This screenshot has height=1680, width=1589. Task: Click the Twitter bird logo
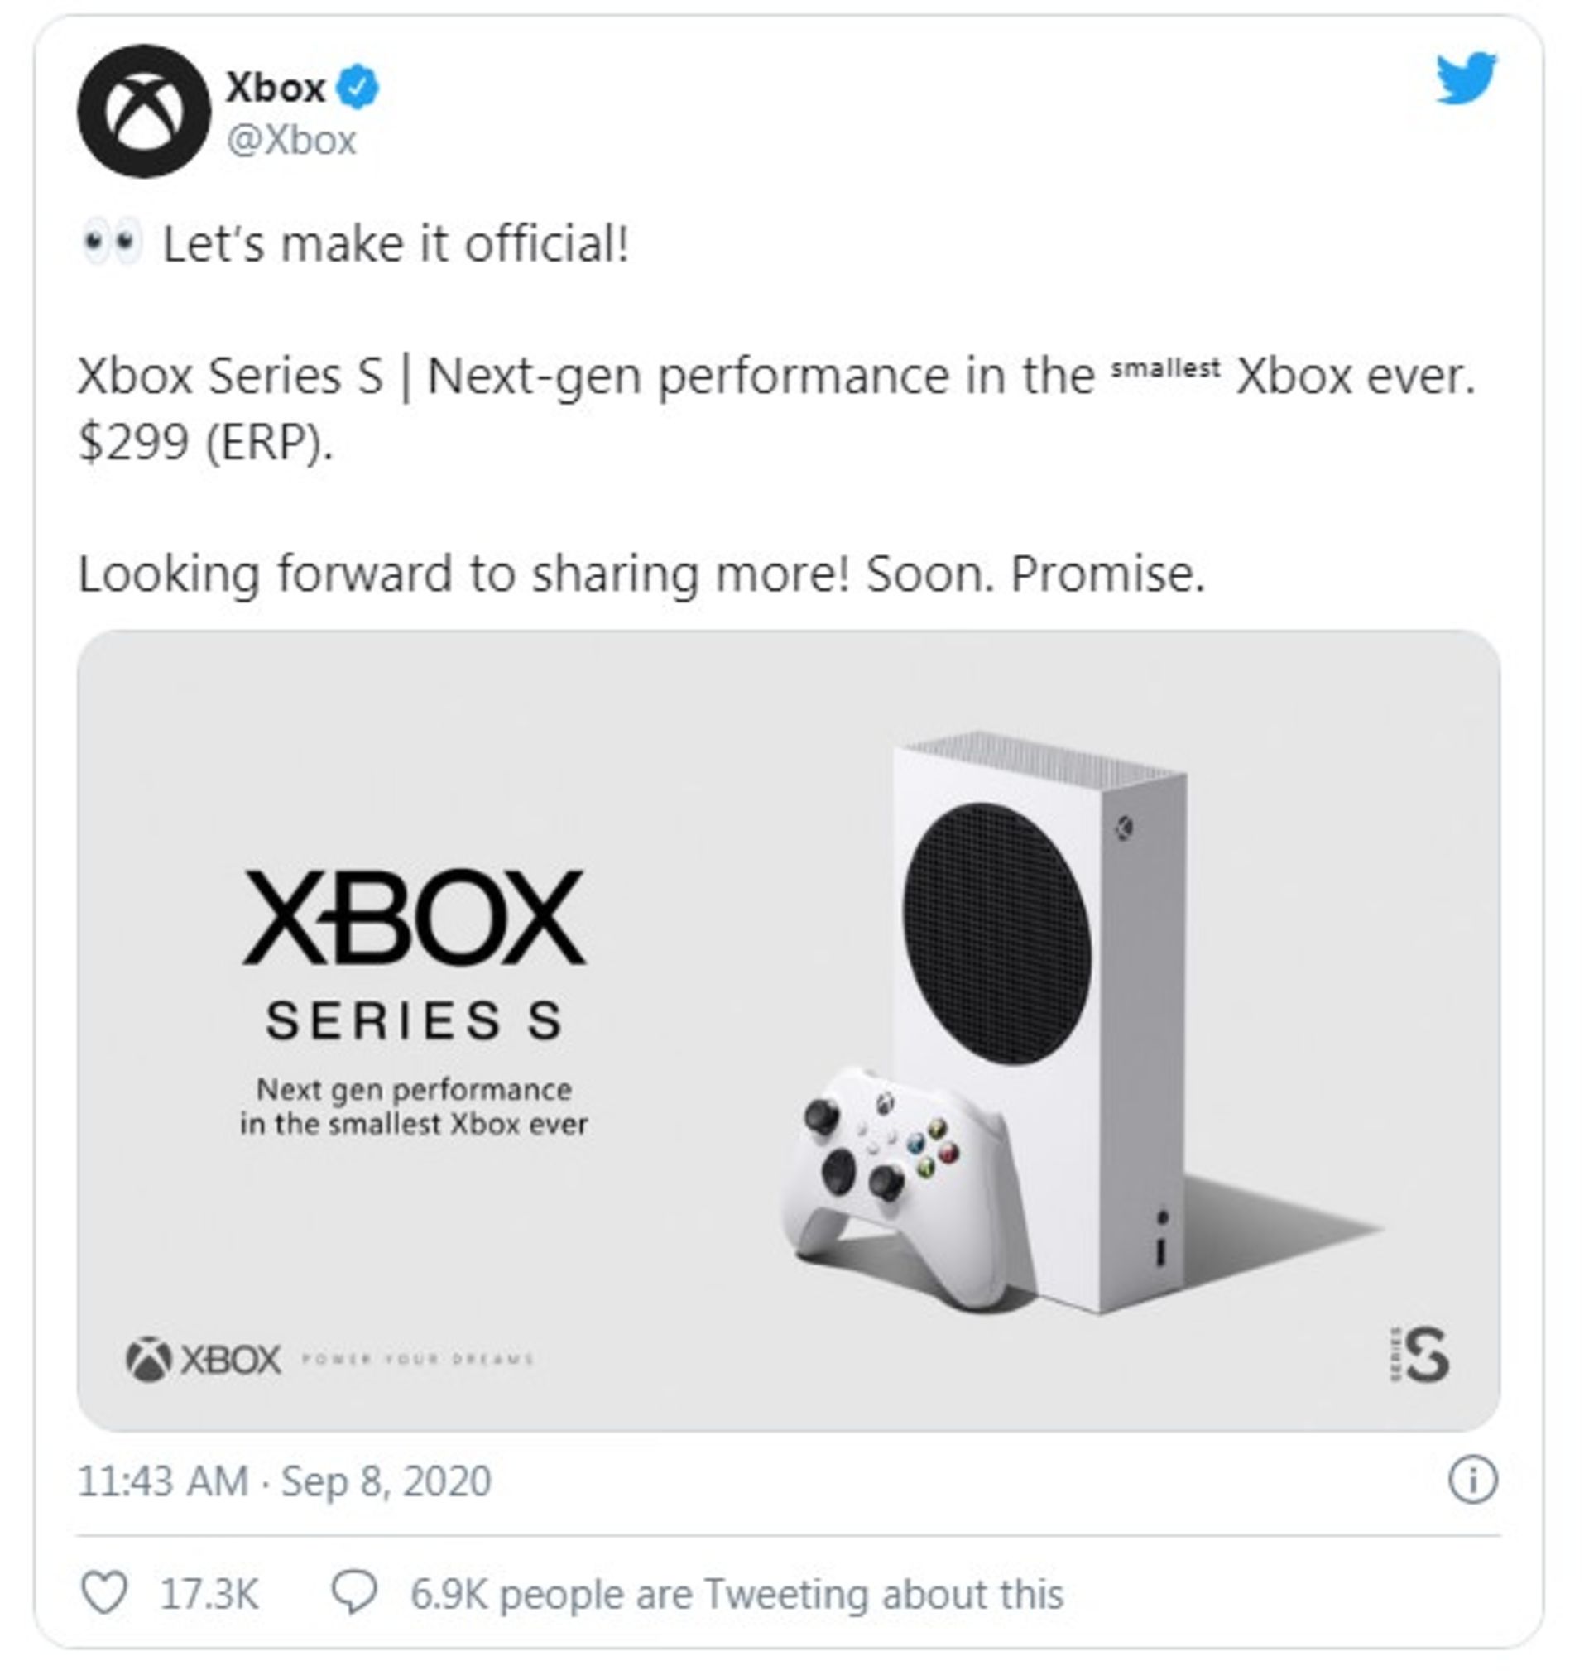click(1467, 78)
